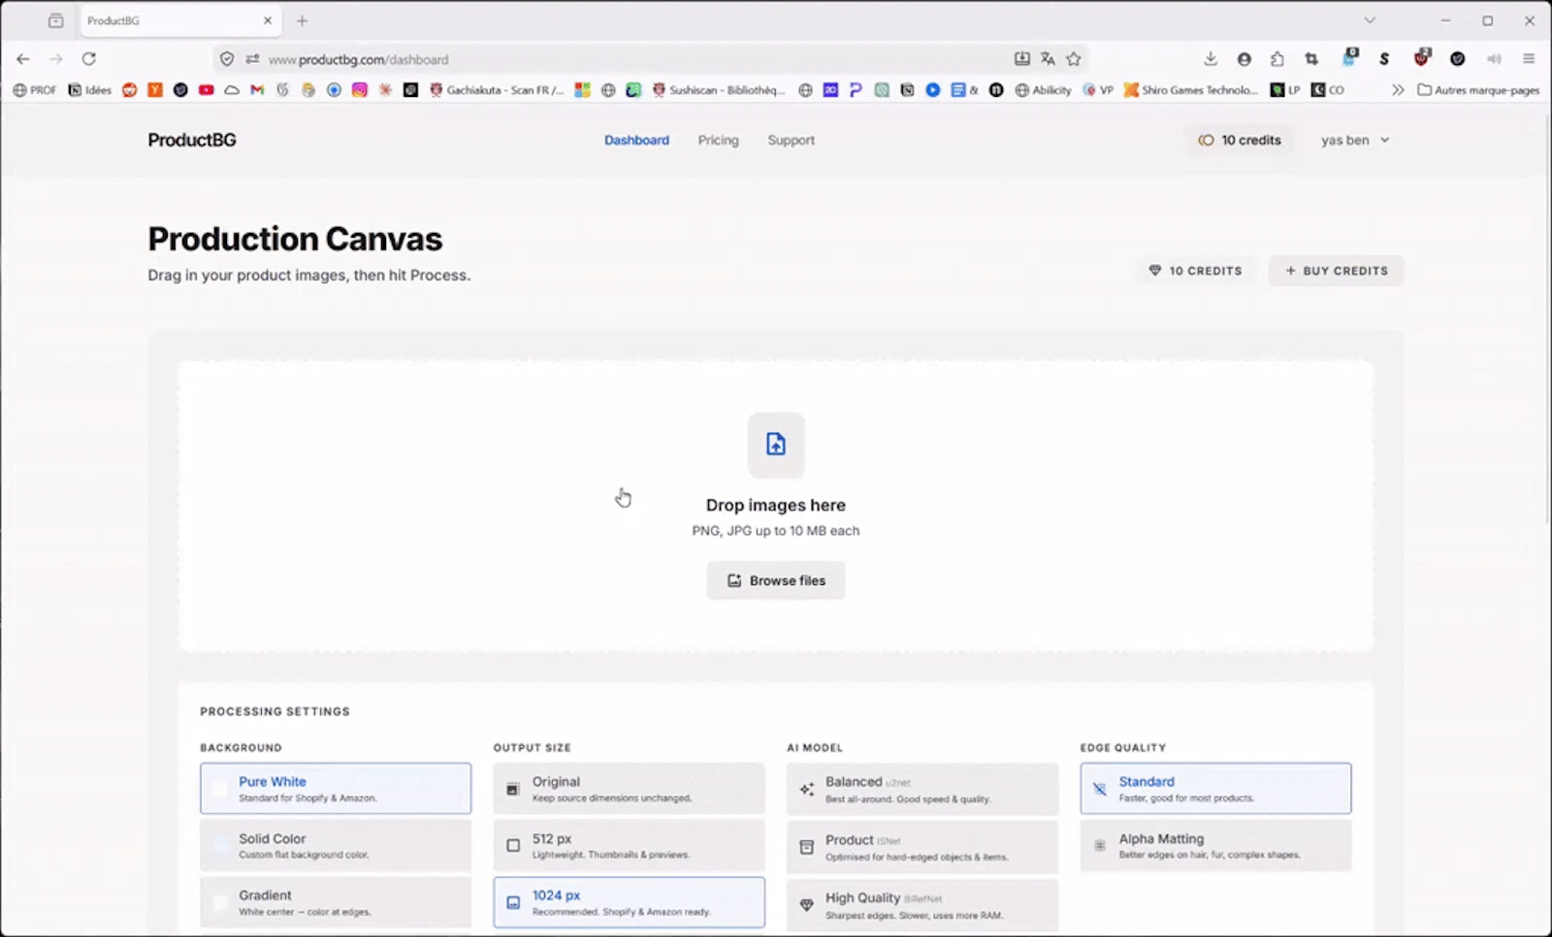Click the VP bookmark
This screenshot has height=937, width=1552.
click(1098, 90)
